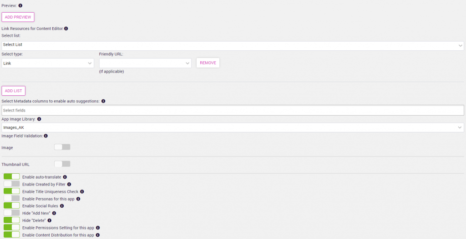Click info icon beside Enable auto-translate

(x=65, y=177)
